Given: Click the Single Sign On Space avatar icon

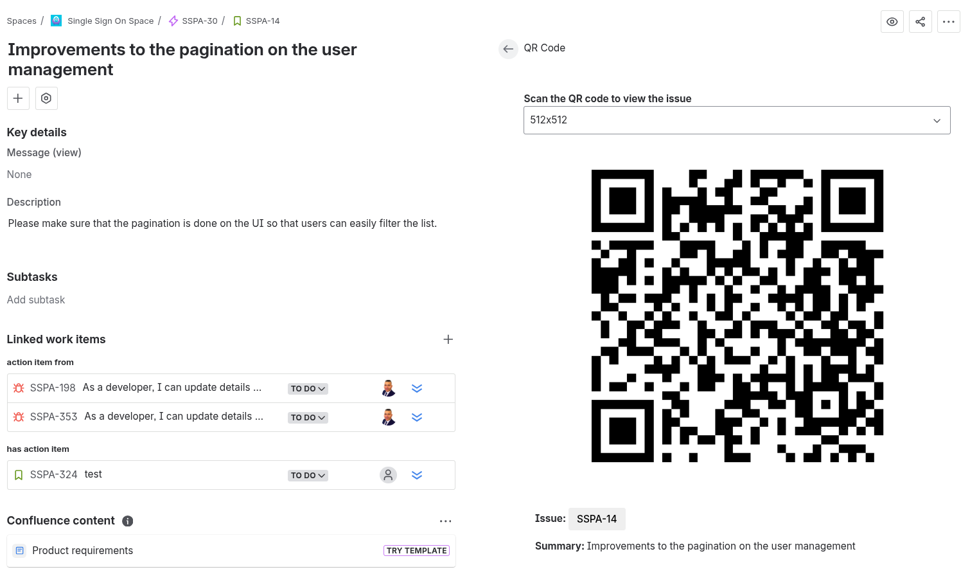Looking at the screenshot, I should 57,21.
